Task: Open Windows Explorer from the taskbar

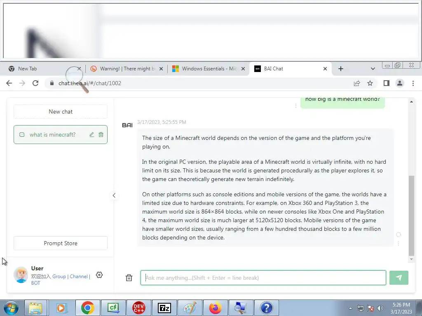Action: [x=35, y=308]
